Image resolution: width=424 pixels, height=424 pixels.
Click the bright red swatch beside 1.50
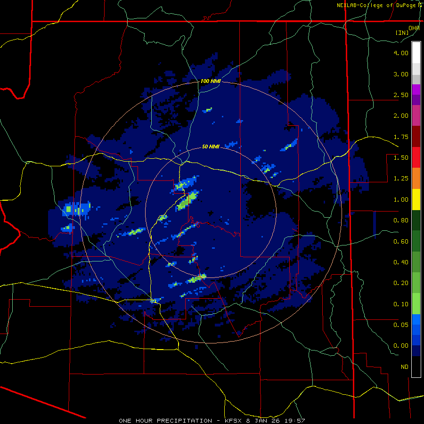[x=416, y=157]
